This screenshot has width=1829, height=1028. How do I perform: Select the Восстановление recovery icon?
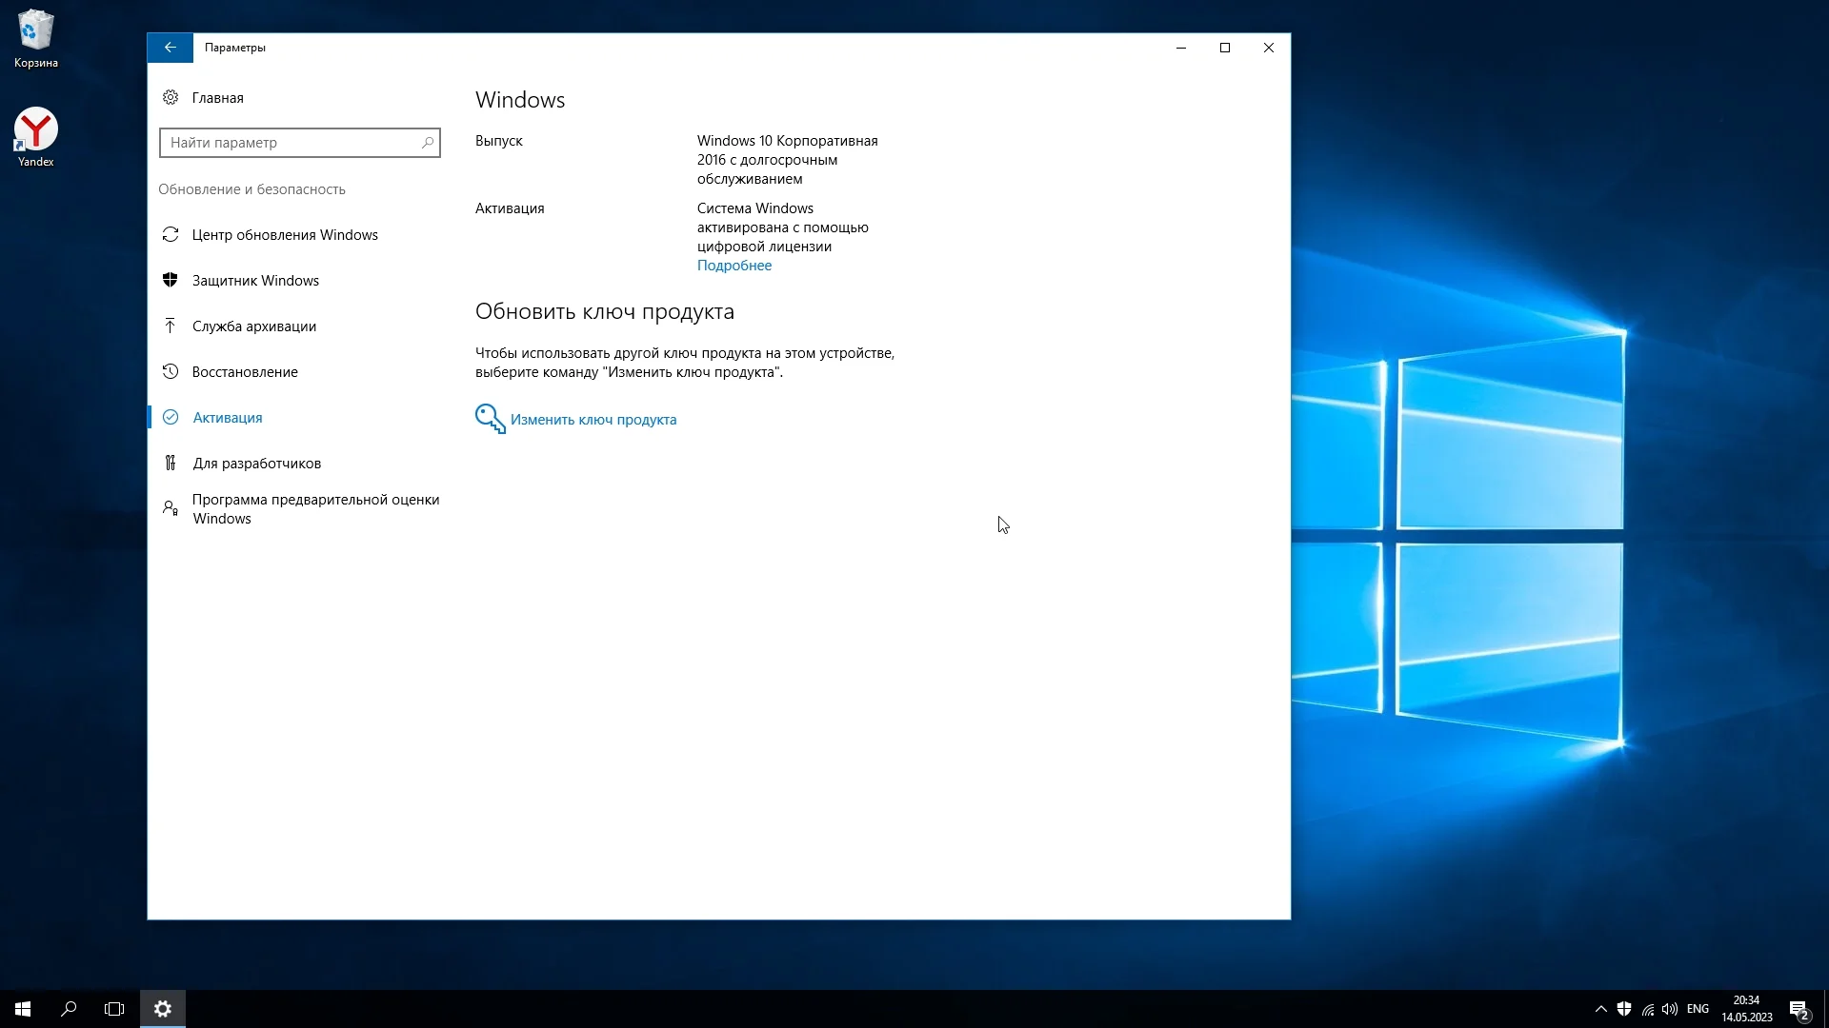[171, 371]
